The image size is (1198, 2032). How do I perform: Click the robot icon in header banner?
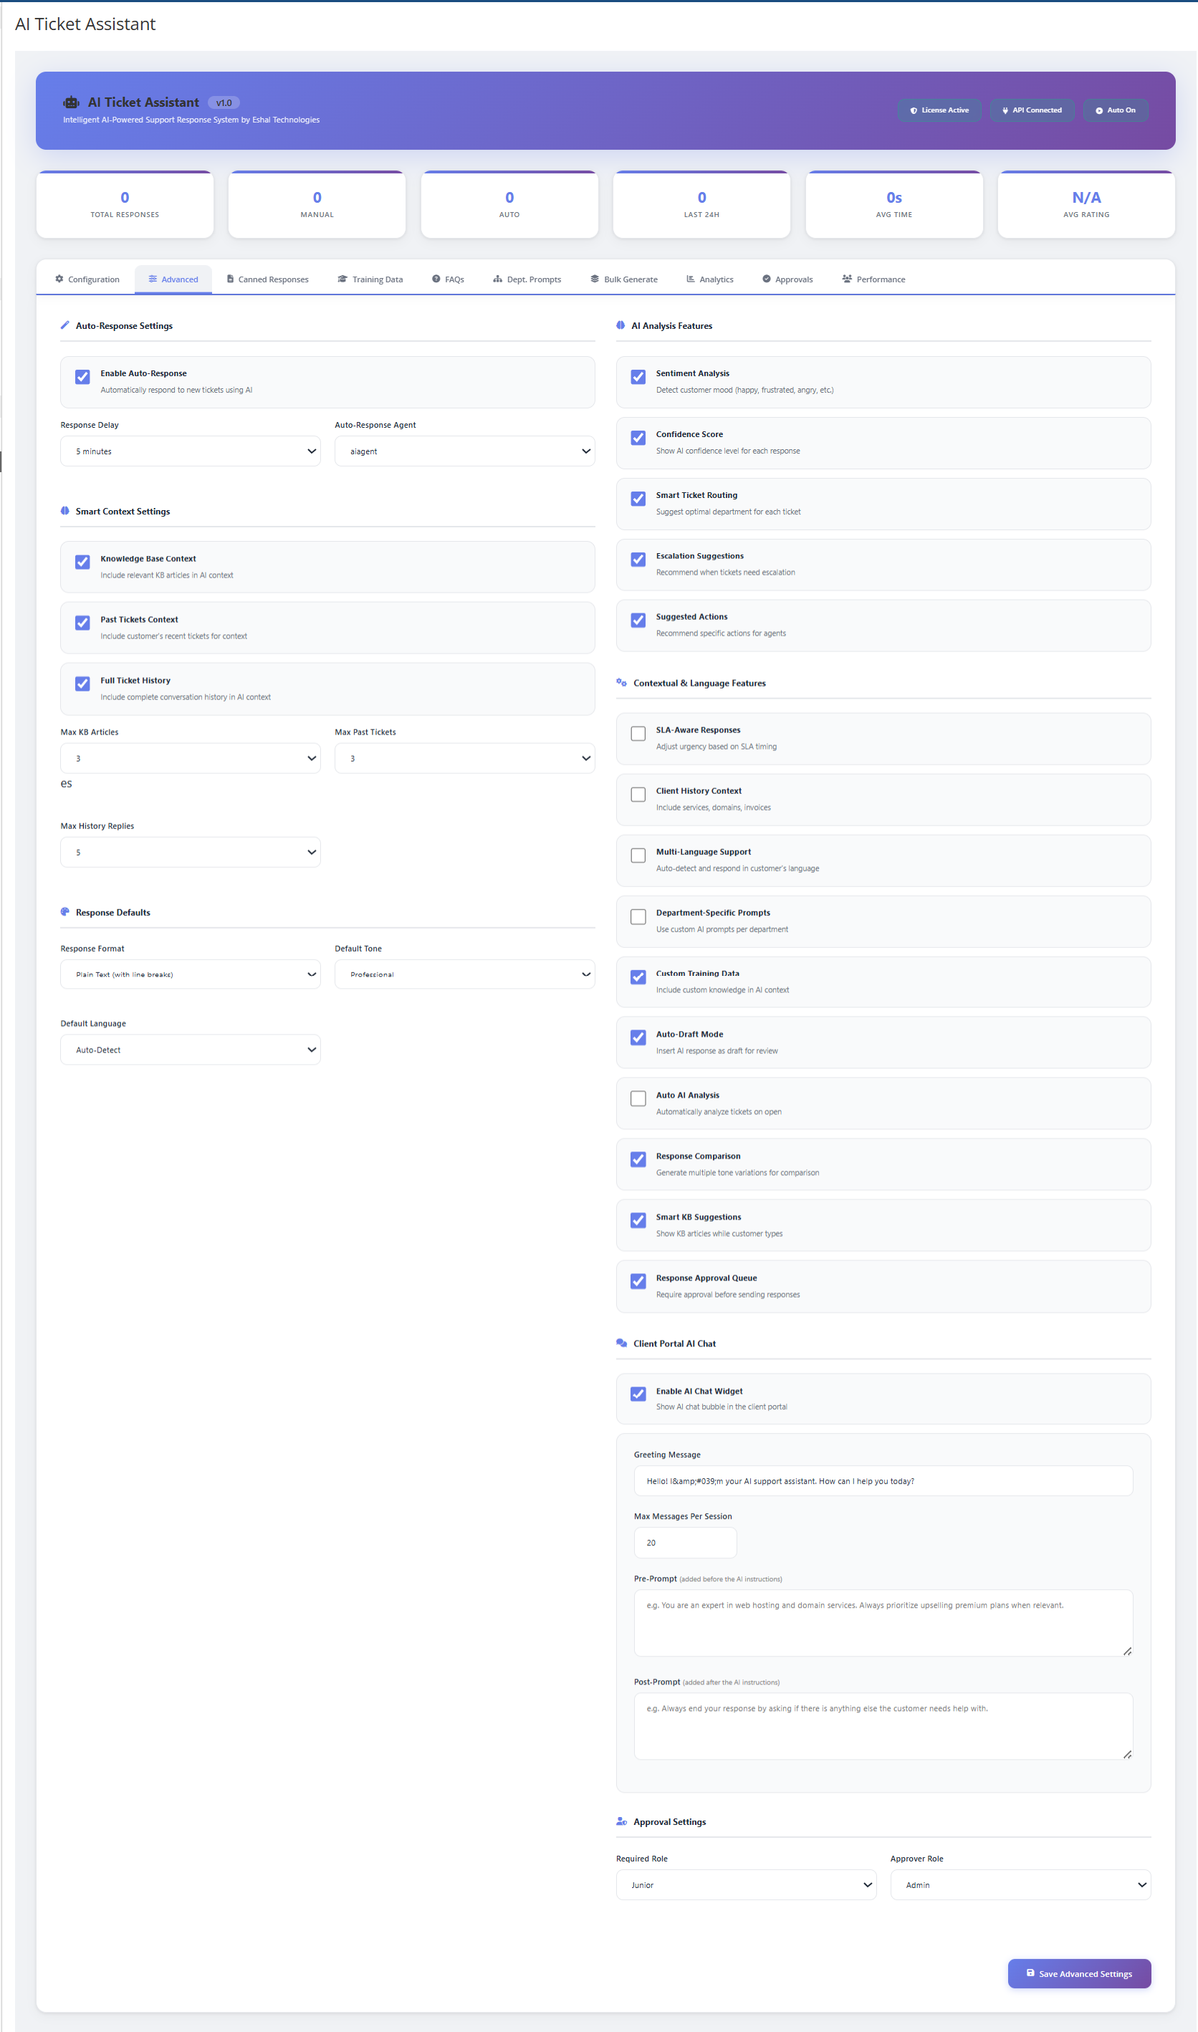tap(71, 102)
